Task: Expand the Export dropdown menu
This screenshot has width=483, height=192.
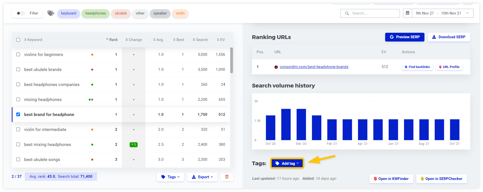Action: [202, 177]
